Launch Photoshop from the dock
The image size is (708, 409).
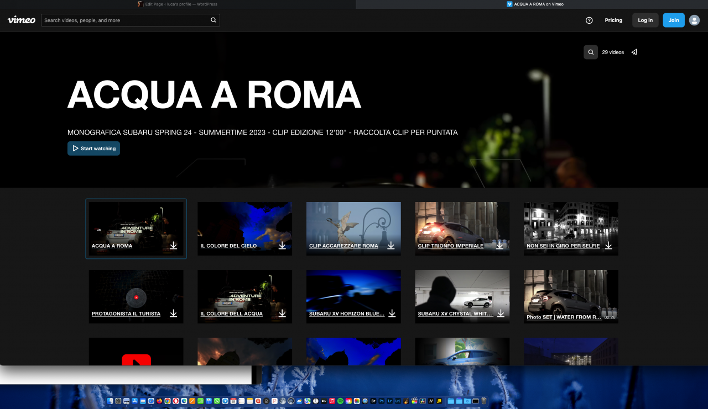pos(382,401)
